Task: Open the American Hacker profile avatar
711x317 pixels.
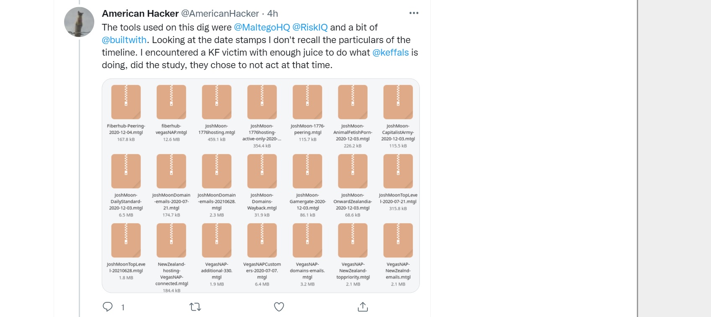Action: click(79, 22)
